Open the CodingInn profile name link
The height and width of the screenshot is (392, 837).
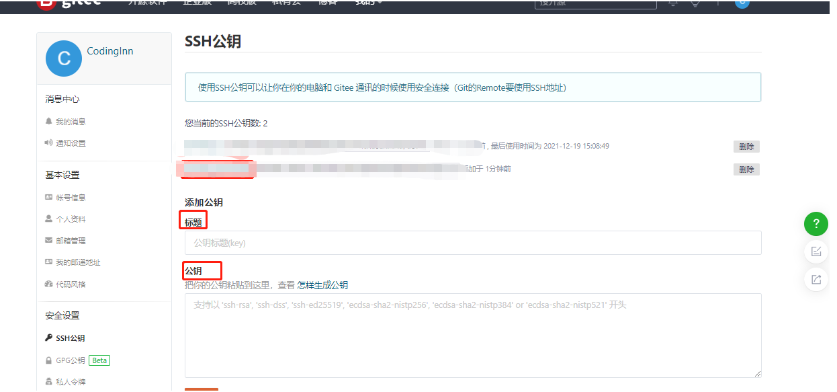[x=110, y=51]
